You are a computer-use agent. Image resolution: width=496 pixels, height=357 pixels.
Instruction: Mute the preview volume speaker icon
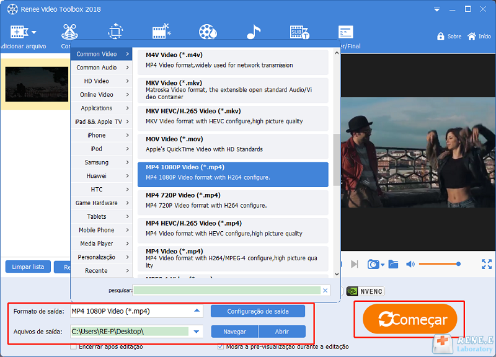tap(410, 264)
